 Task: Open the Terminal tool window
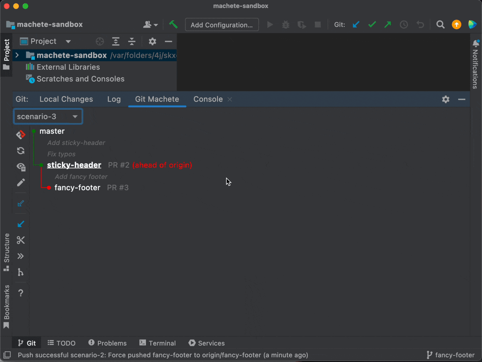[x=157, y=343]
